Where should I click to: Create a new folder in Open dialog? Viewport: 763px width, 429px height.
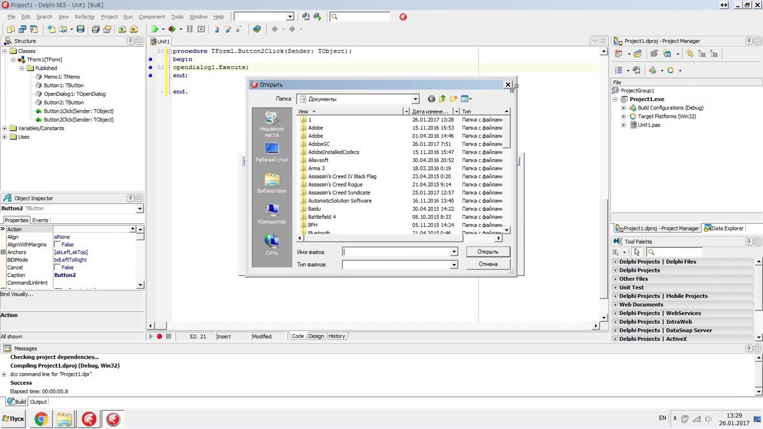454,99
